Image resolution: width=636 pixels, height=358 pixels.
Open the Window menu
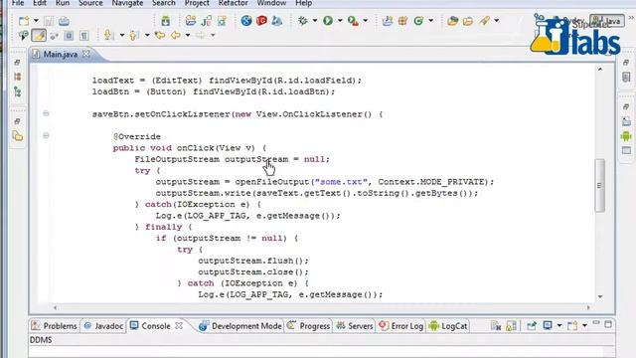pyautogui.click(x=271, y=3)
